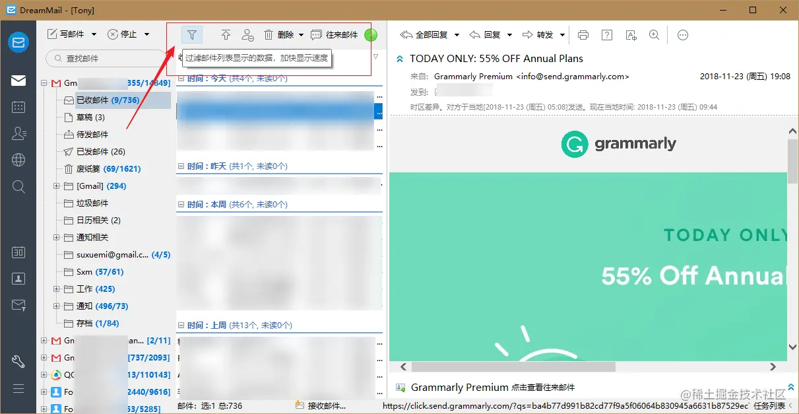
Task: Click the zoom in magnifier icon
Action: pos(654,35)
